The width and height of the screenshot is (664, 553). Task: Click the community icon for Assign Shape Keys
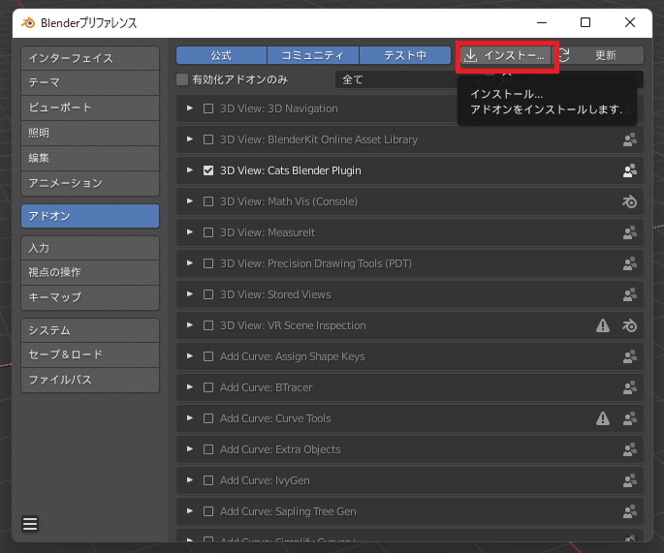tap(630, 356)
